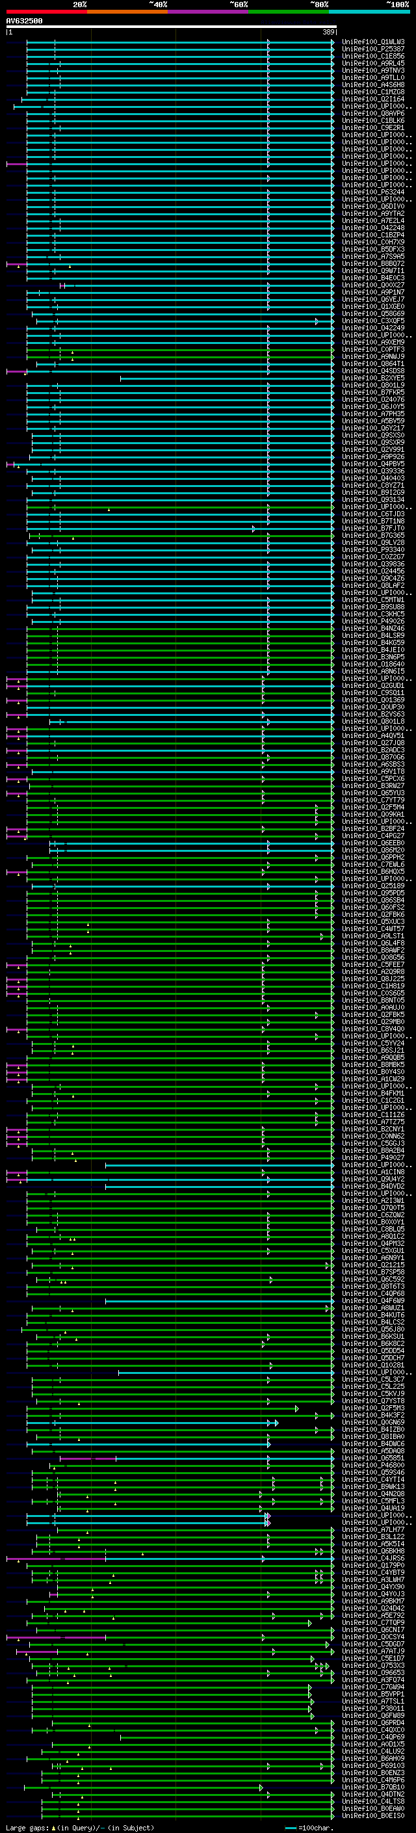Select the UniRef100_Q58G69 label
Screen dimensions: 416x1833
[373, 314]
